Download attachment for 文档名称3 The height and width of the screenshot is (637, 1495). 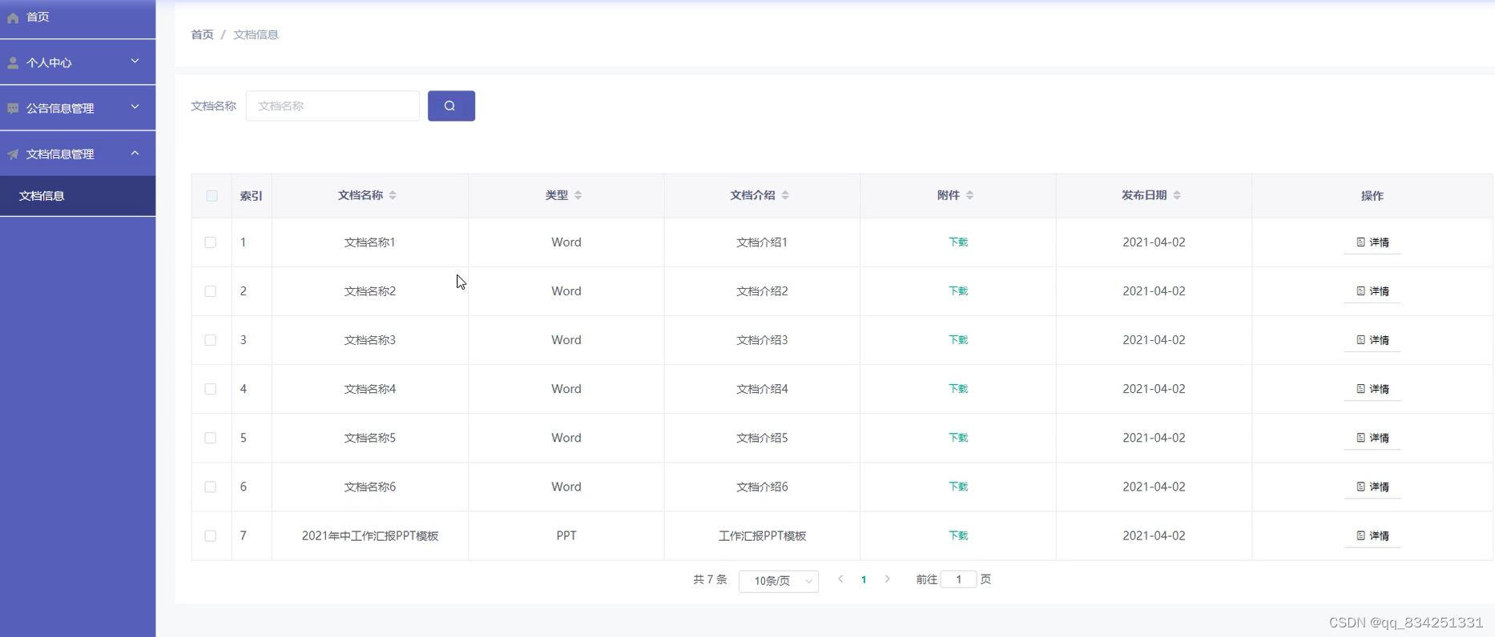click(958, 340)
